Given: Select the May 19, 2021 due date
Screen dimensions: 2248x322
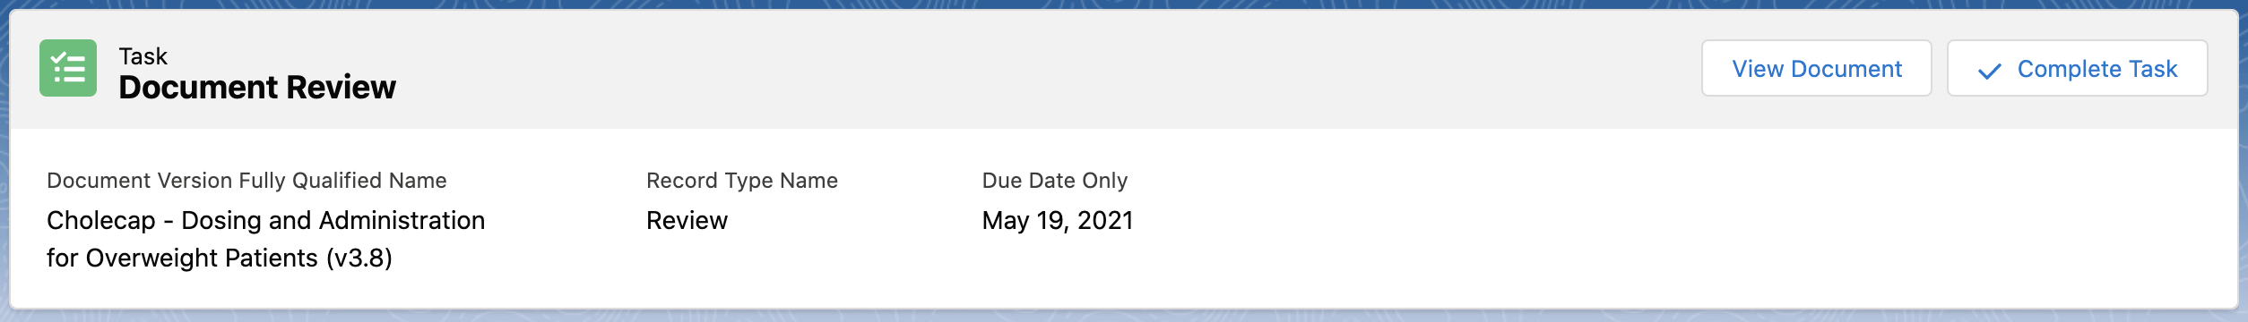Looking at the screenshot, I should click(x=1058, y=220).
